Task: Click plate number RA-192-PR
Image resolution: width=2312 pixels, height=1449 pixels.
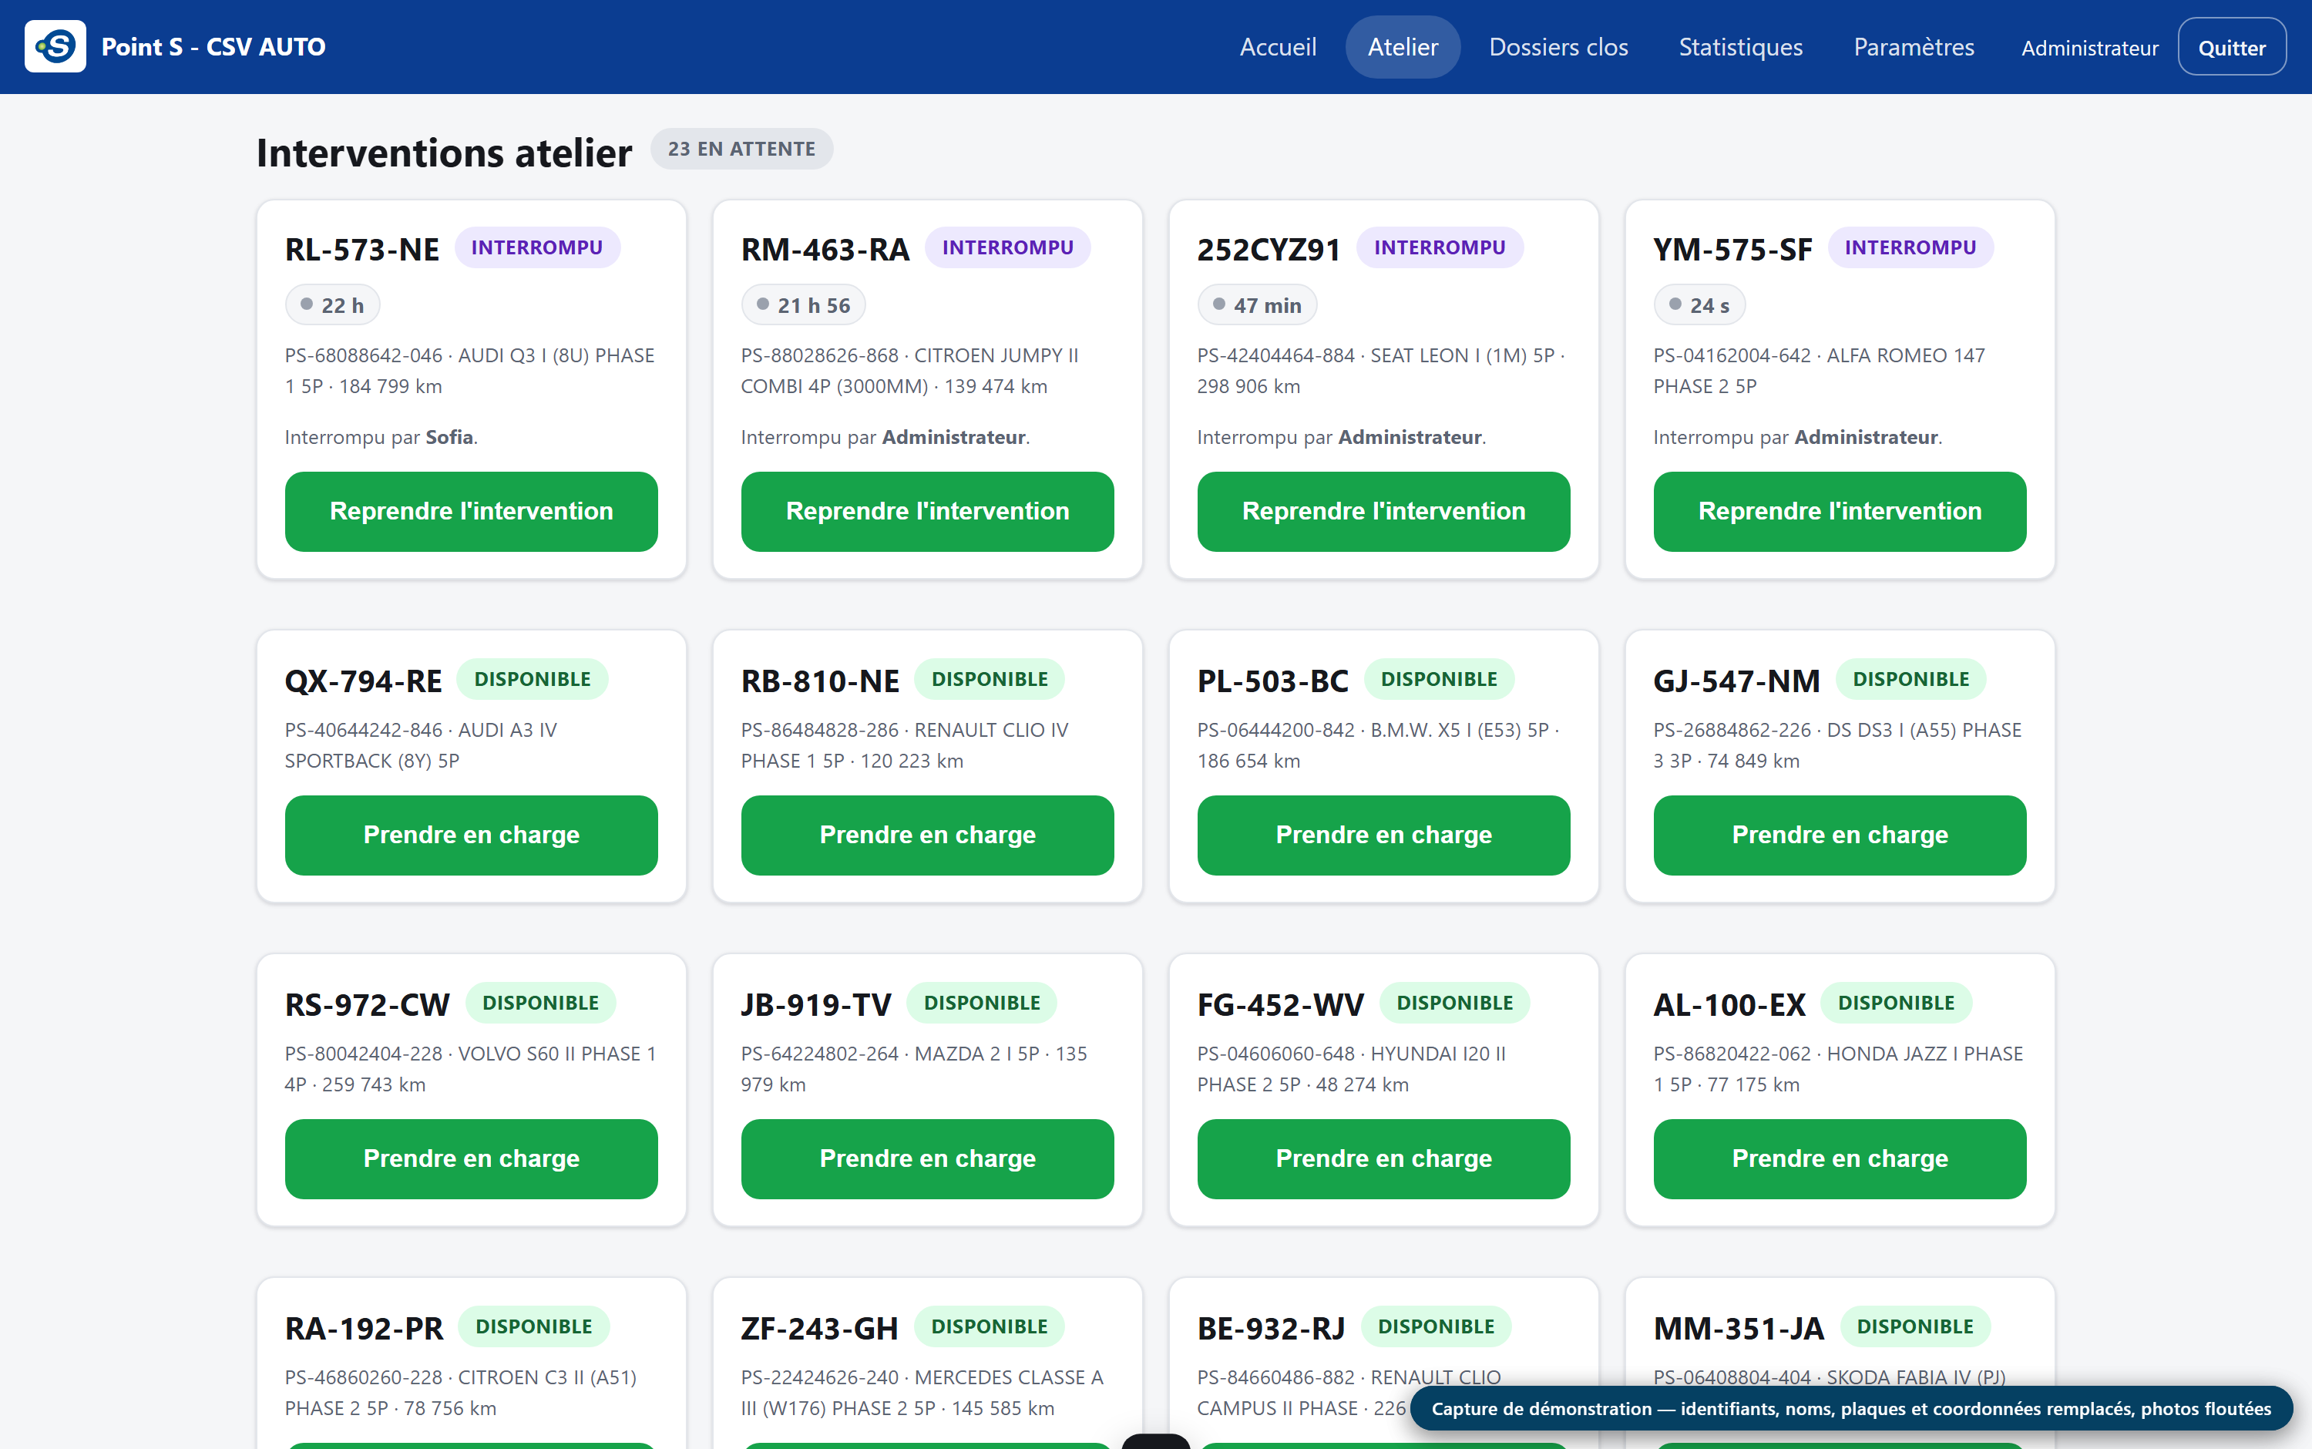Action: pos(363,1328)
